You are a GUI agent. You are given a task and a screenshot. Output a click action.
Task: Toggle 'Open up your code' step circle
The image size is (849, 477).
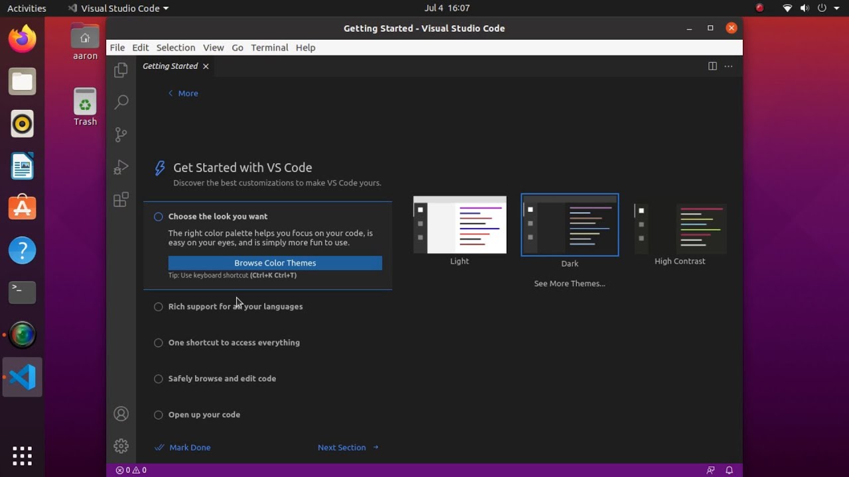pos(159,415)
